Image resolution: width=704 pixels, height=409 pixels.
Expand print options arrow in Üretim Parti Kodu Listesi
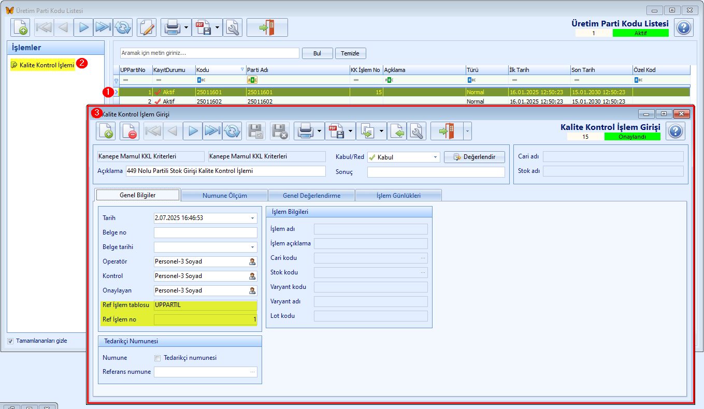186,27
